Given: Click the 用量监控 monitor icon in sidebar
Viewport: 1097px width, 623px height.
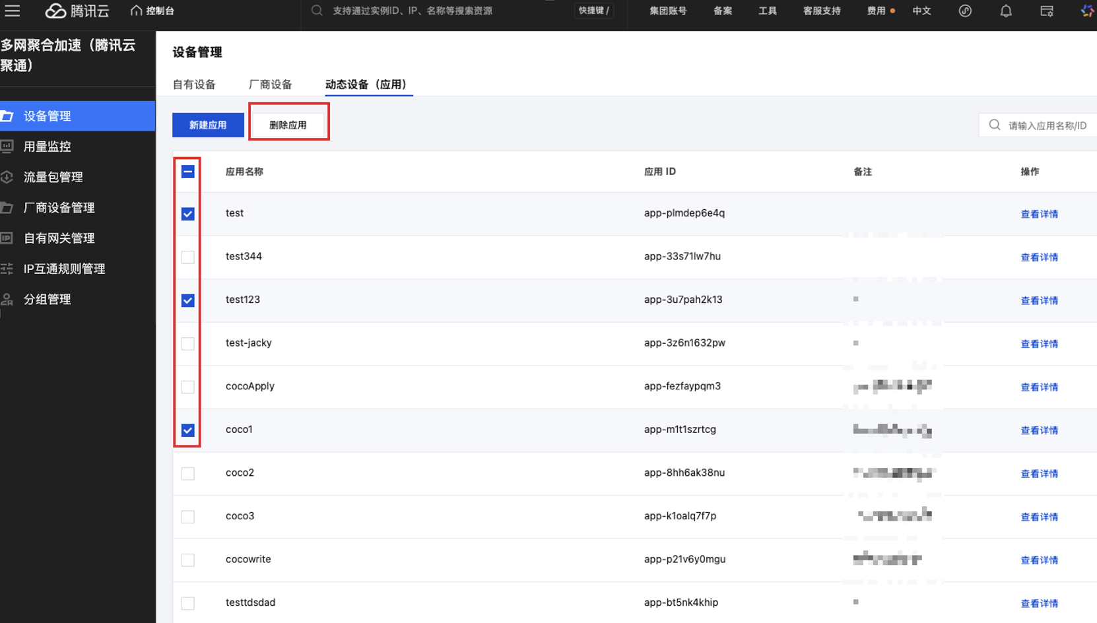Looking at the screenshot, I should pyautogui.click(x=7, y=147).
